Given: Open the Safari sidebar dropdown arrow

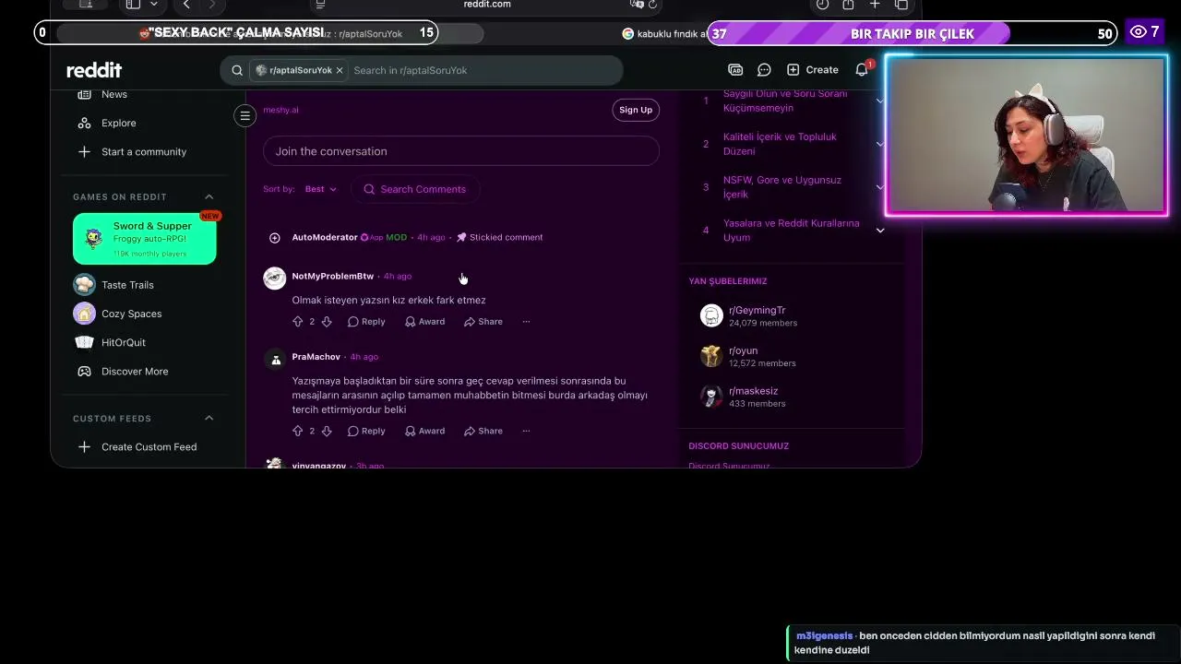Looking at the screenshot, I should pyautogui.click(x=154, y=5).
